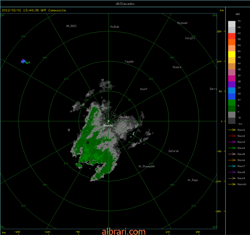
Task: Click the bright yellow 45-50 dBZ swatch
Action: coord(232,54)
